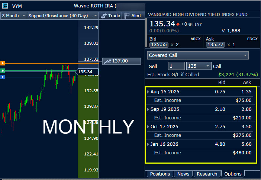Open the Covered Call strategy dropdown
The image size is (261, 180).
click(x=198, y=55)
